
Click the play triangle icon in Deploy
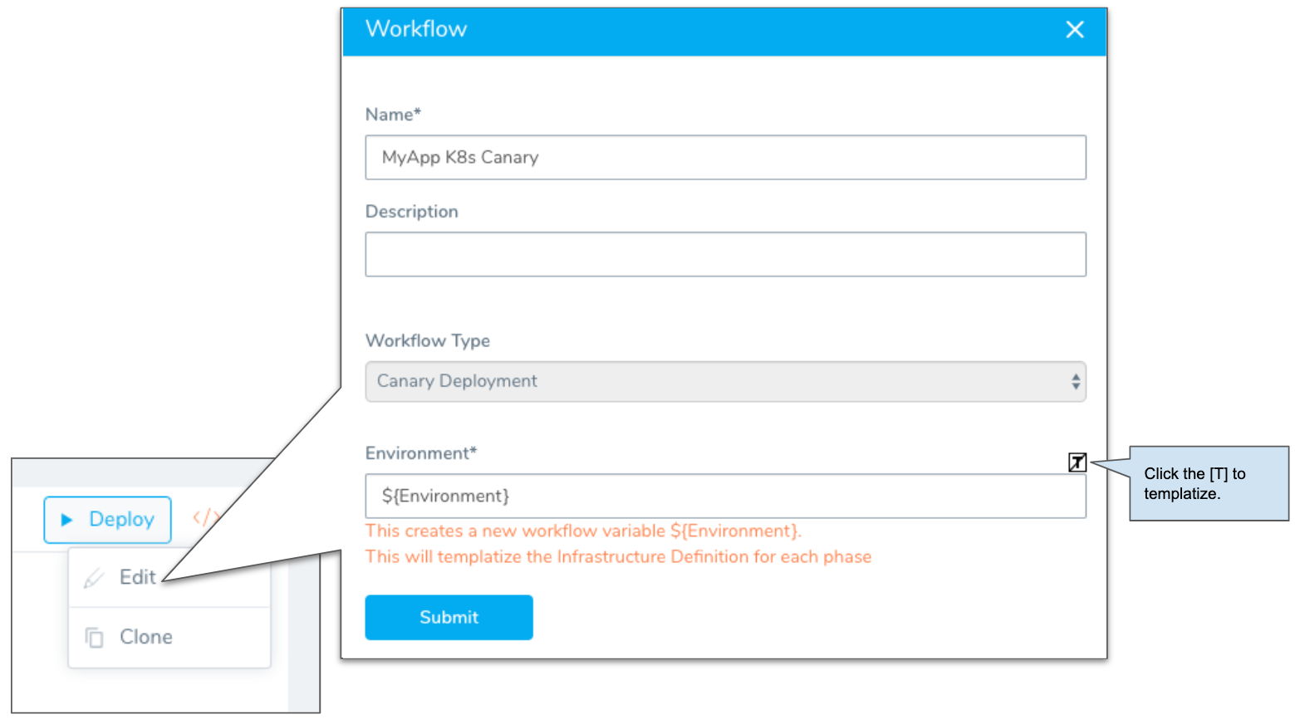(x=66, y=520)
